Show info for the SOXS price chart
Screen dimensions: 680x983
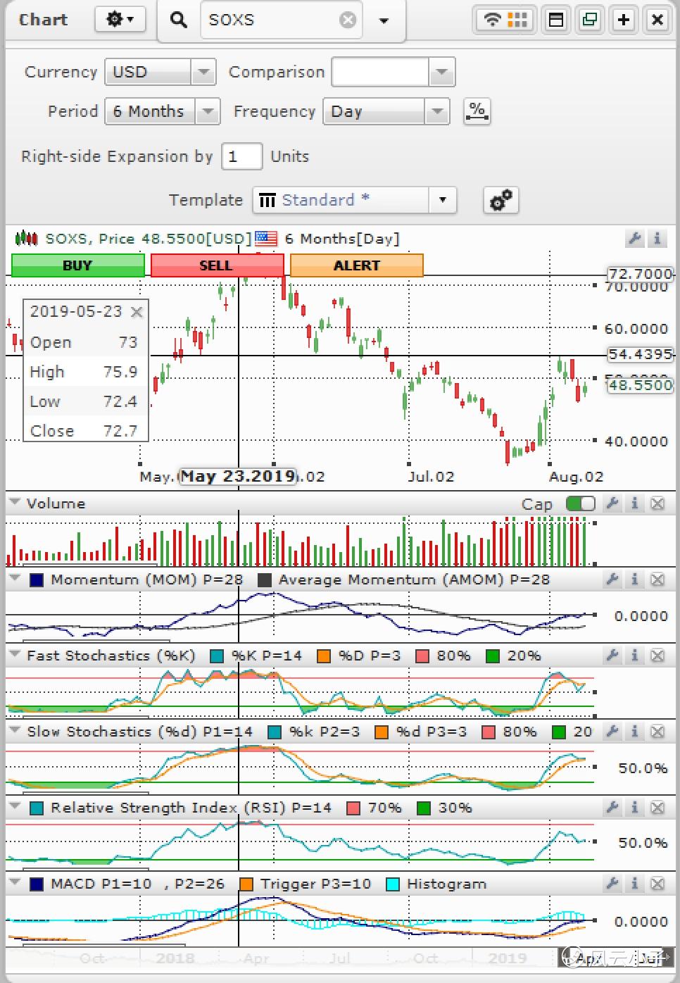point(657,239)
